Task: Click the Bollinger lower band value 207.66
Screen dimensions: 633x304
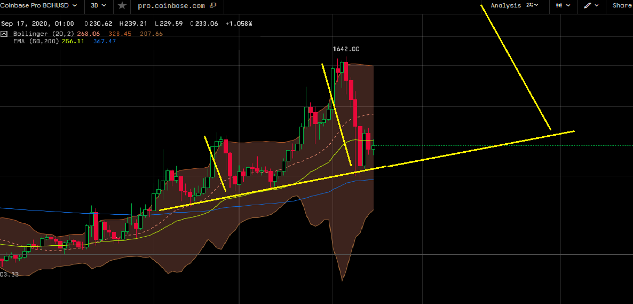Action: coord(151,34)
